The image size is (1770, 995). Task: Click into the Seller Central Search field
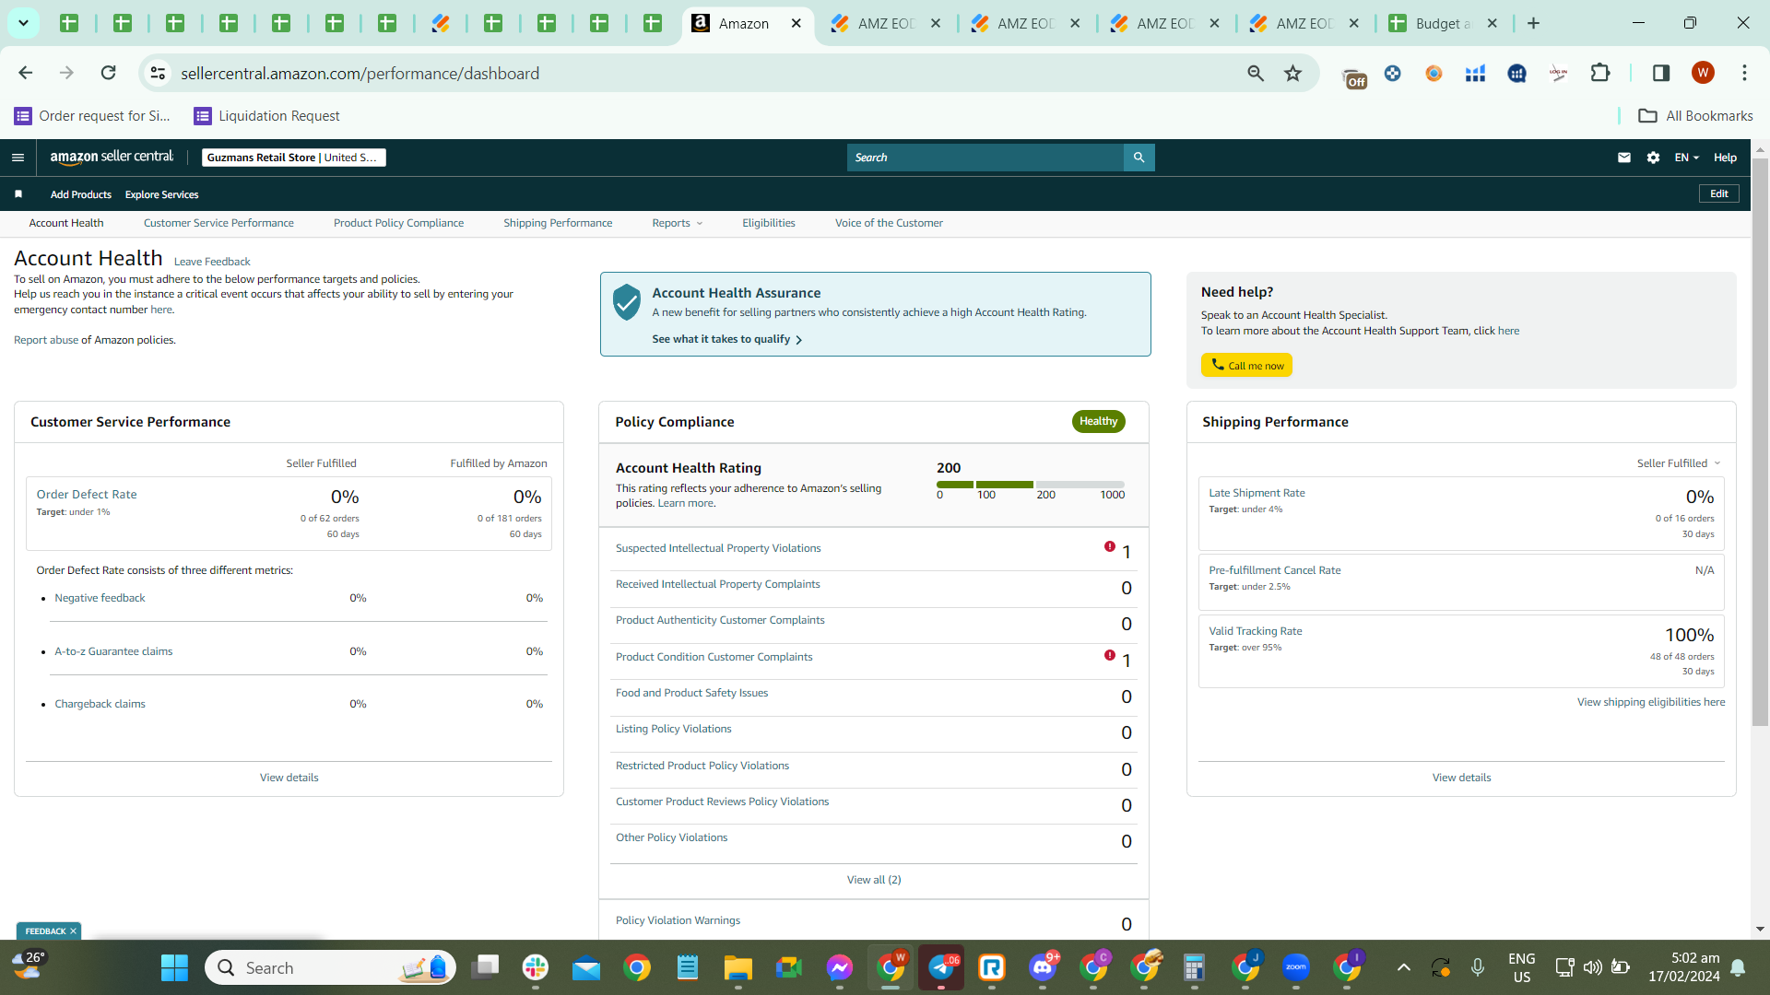pos(985,158)
